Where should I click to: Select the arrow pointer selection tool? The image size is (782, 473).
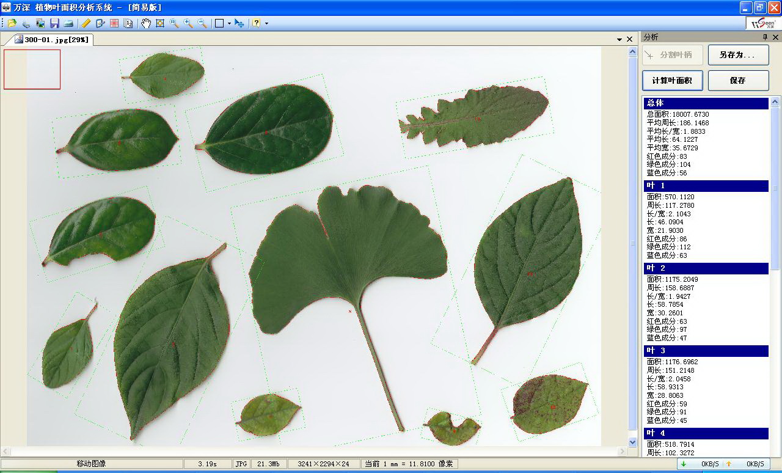tap(239, 23)
